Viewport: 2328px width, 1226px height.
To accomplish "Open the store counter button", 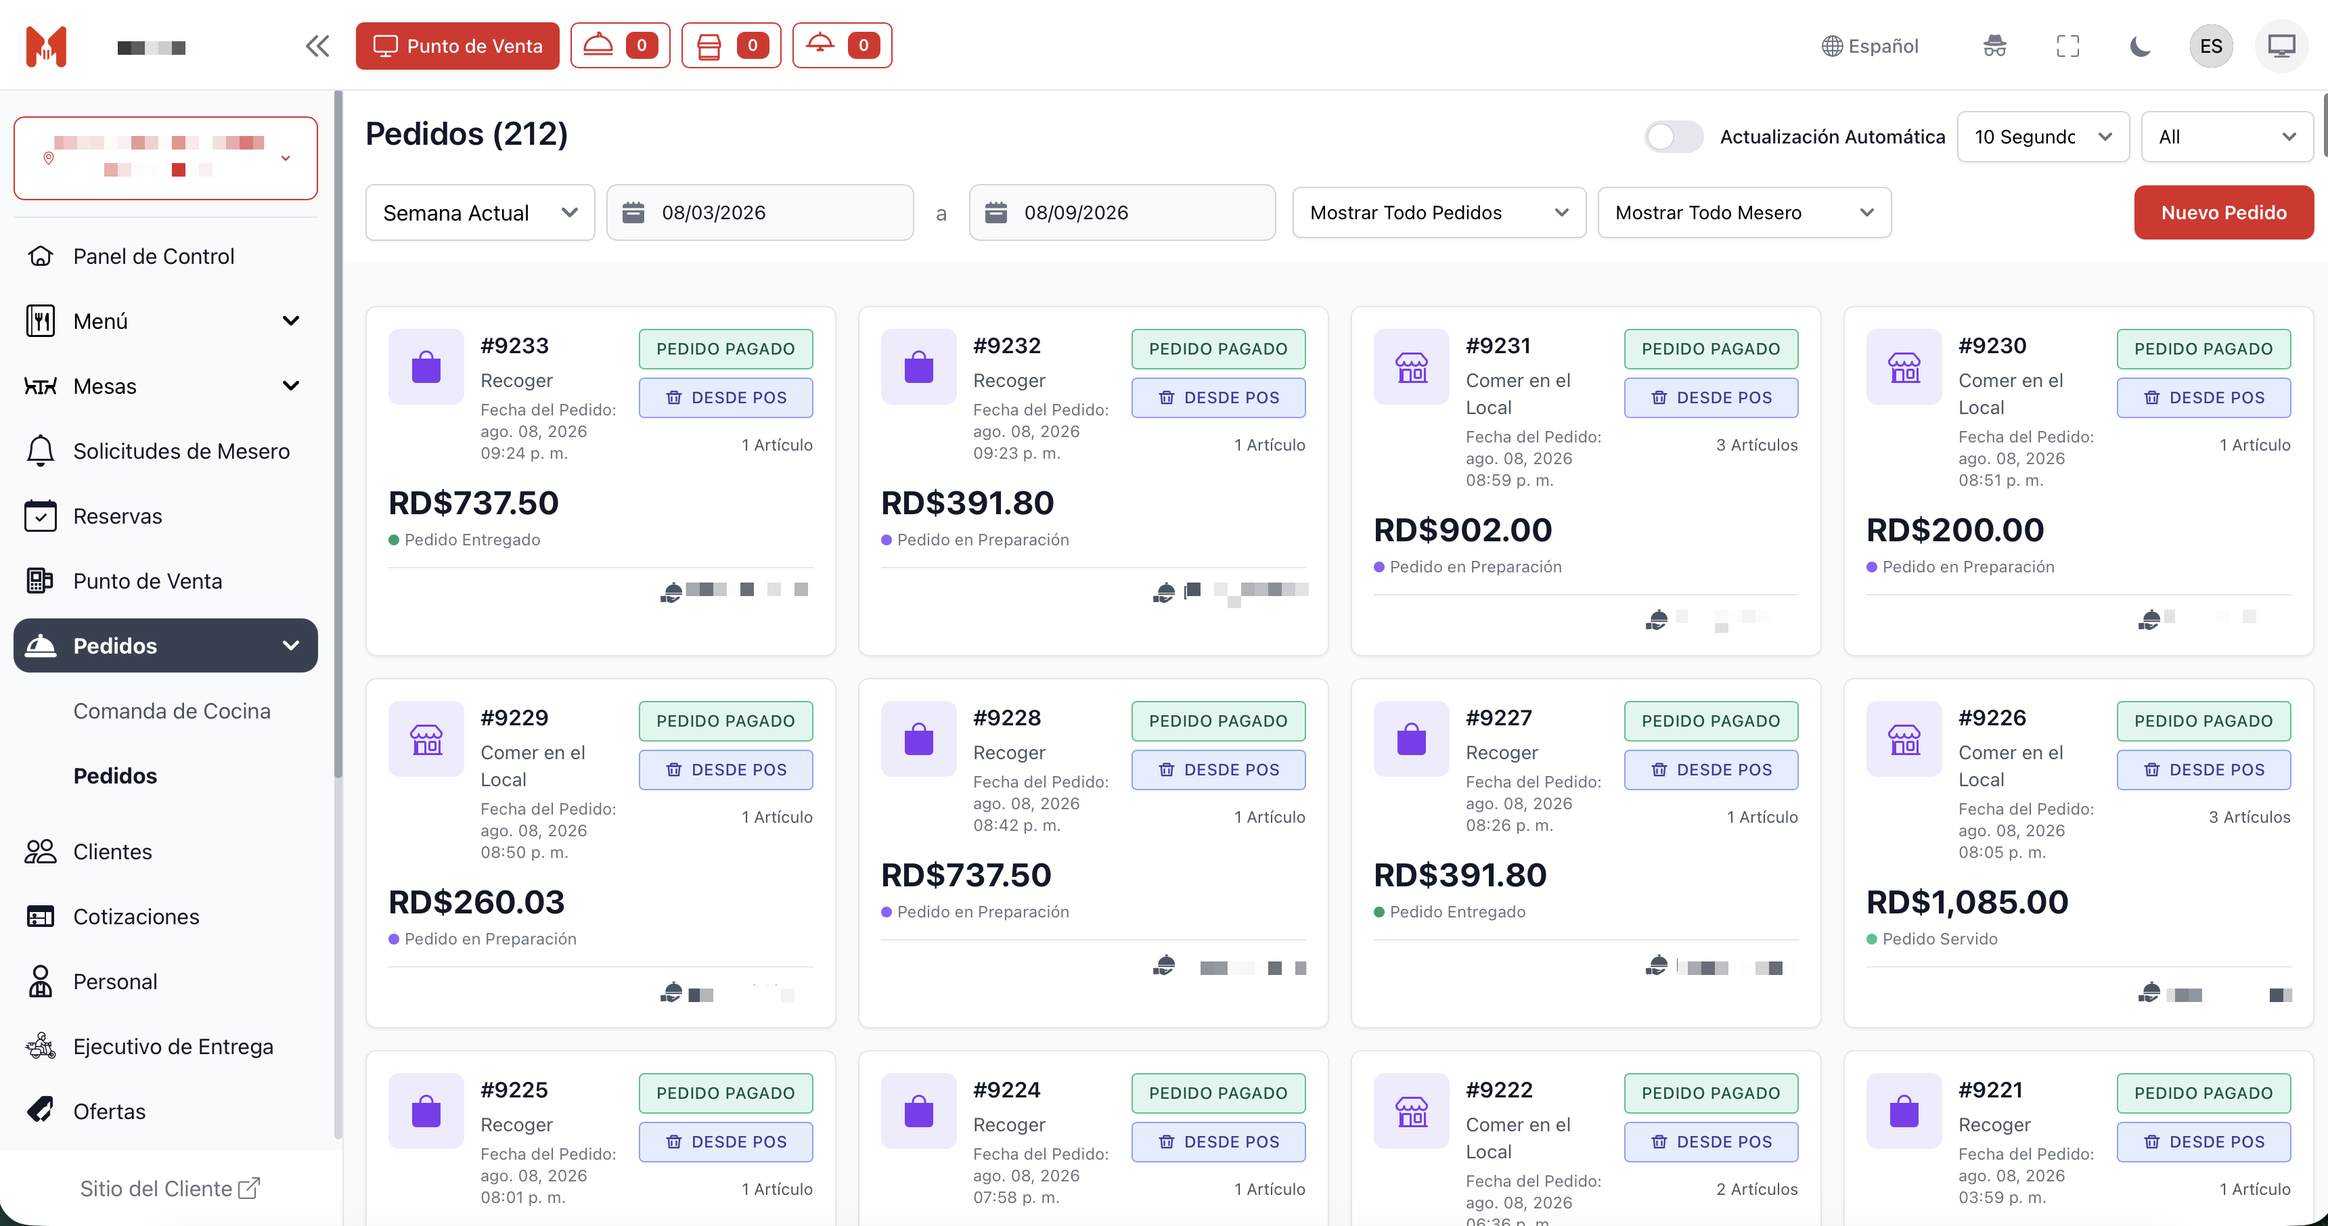I will pos(731,45).
